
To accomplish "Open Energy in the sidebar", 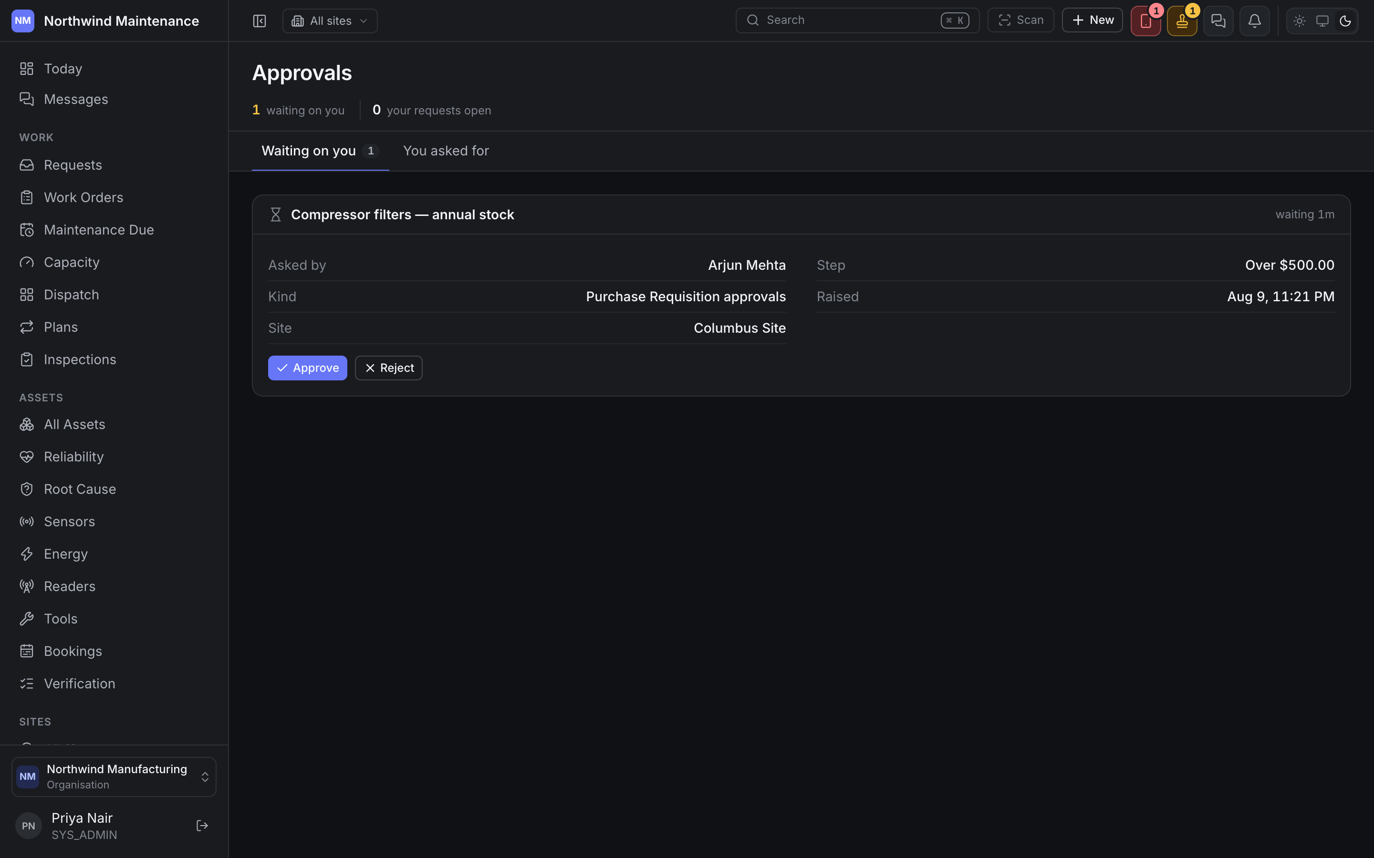I will tap(114, 554).
